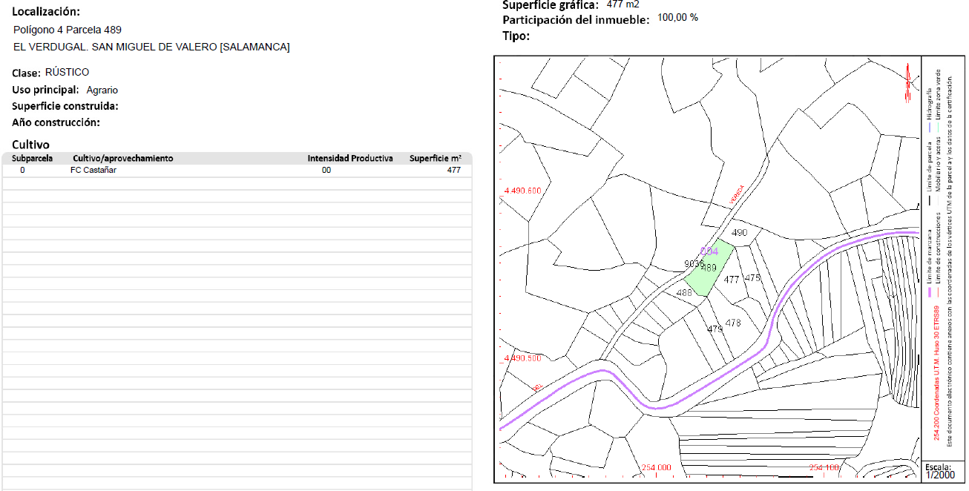The height and width of the screenshot is (491, 969).
Task: Click the red north arrow on the map
Action: [907, 82]
